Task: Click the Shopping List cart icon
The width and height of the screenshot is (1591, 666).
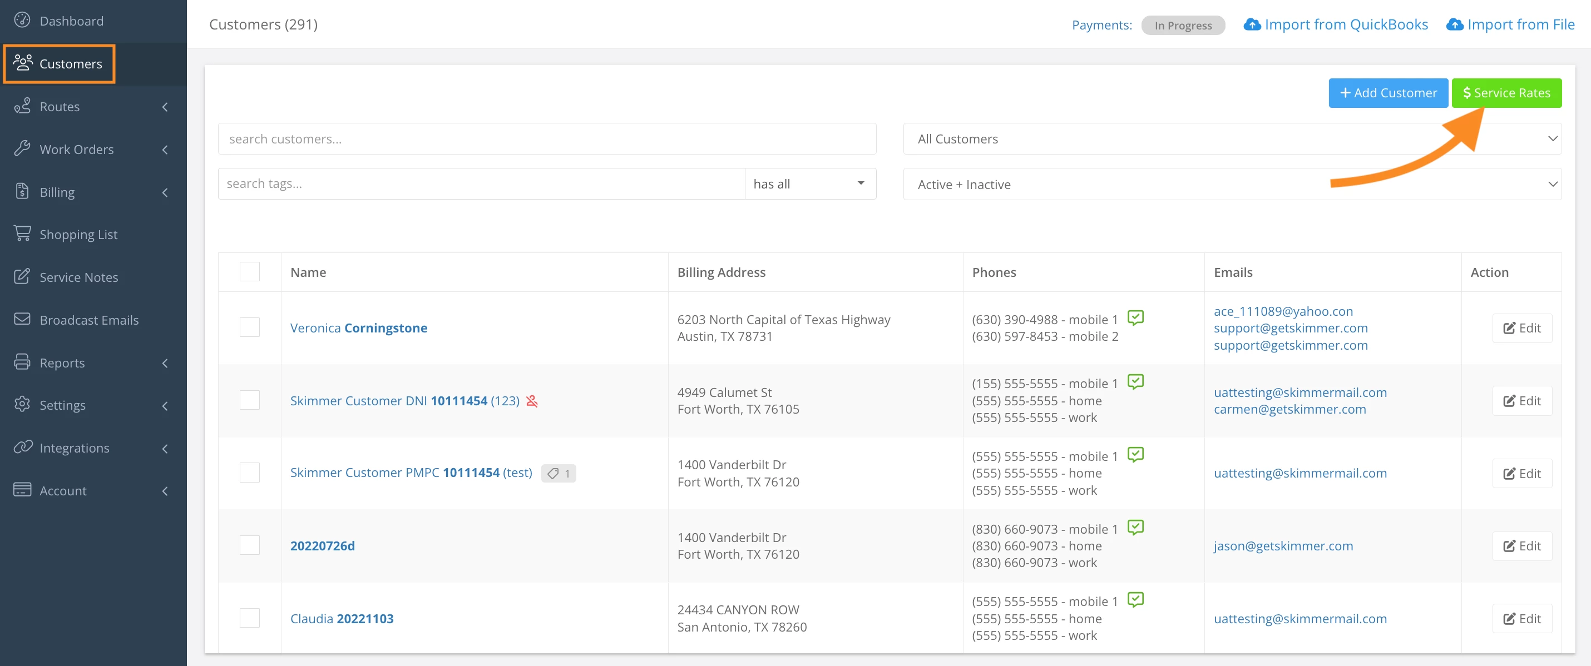Action: point(22,233)
